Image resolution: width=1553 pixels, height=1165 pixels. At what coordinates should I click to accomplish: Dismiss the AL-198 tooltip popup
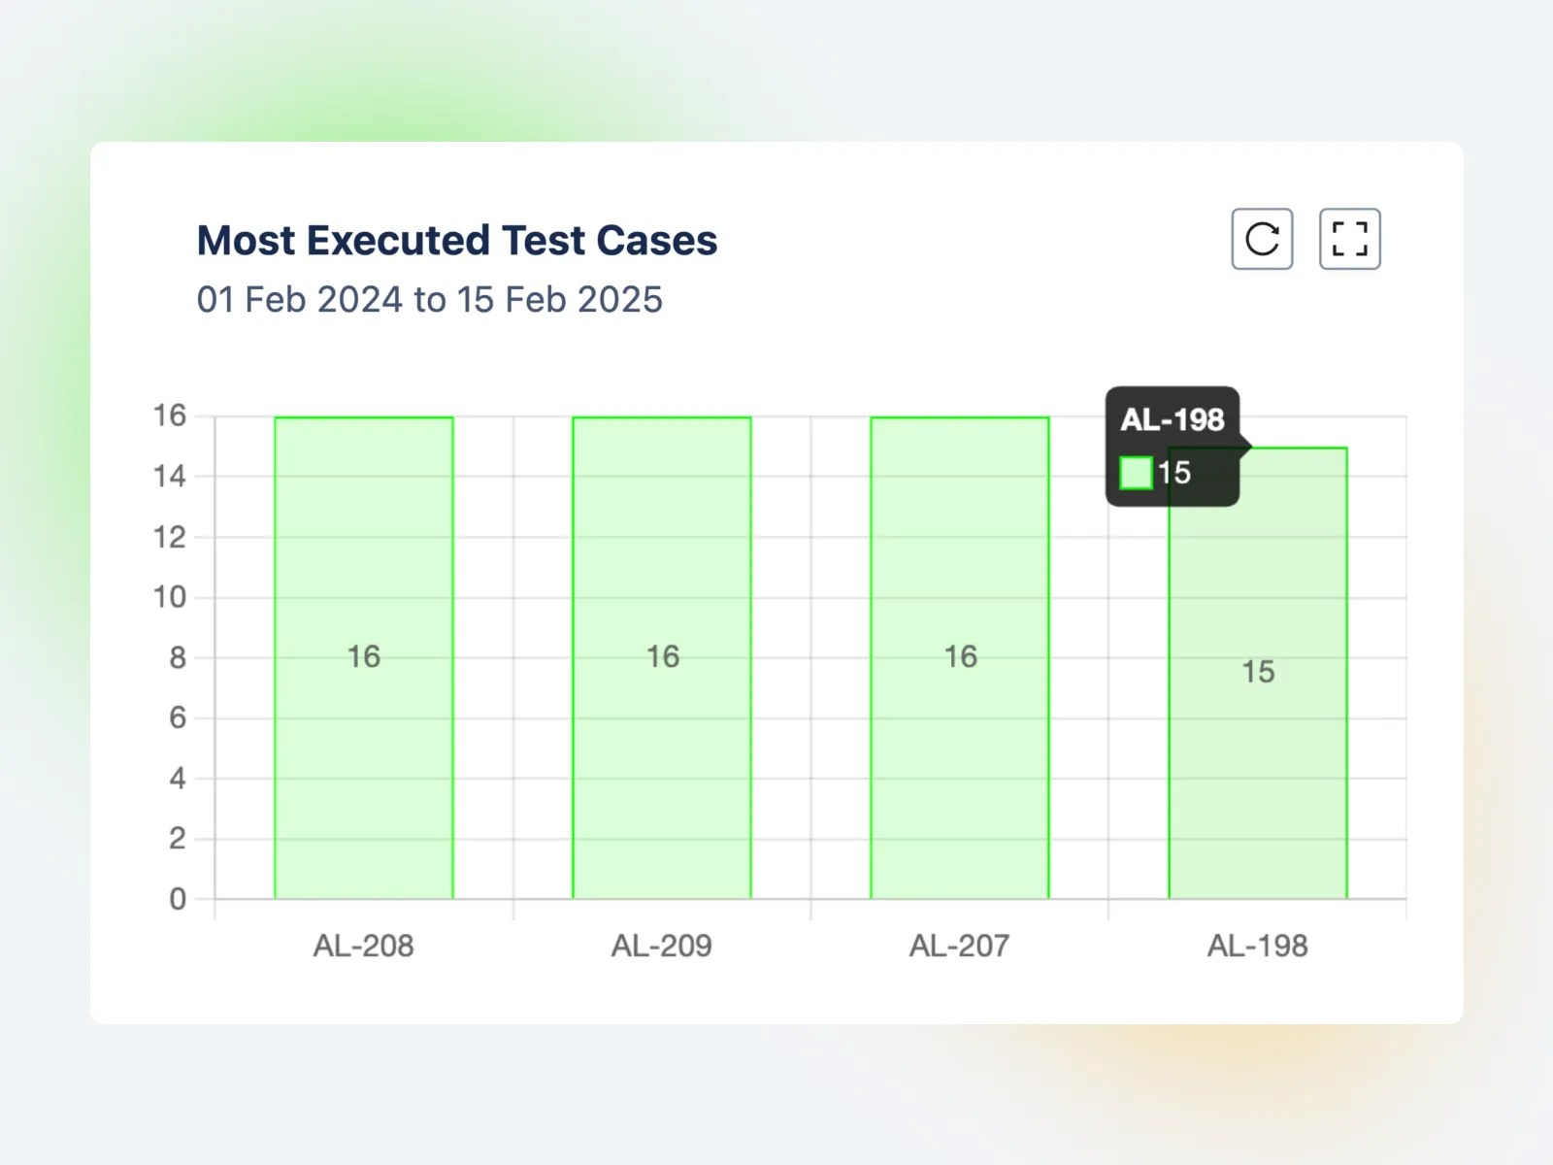[x=1173, y=445]
